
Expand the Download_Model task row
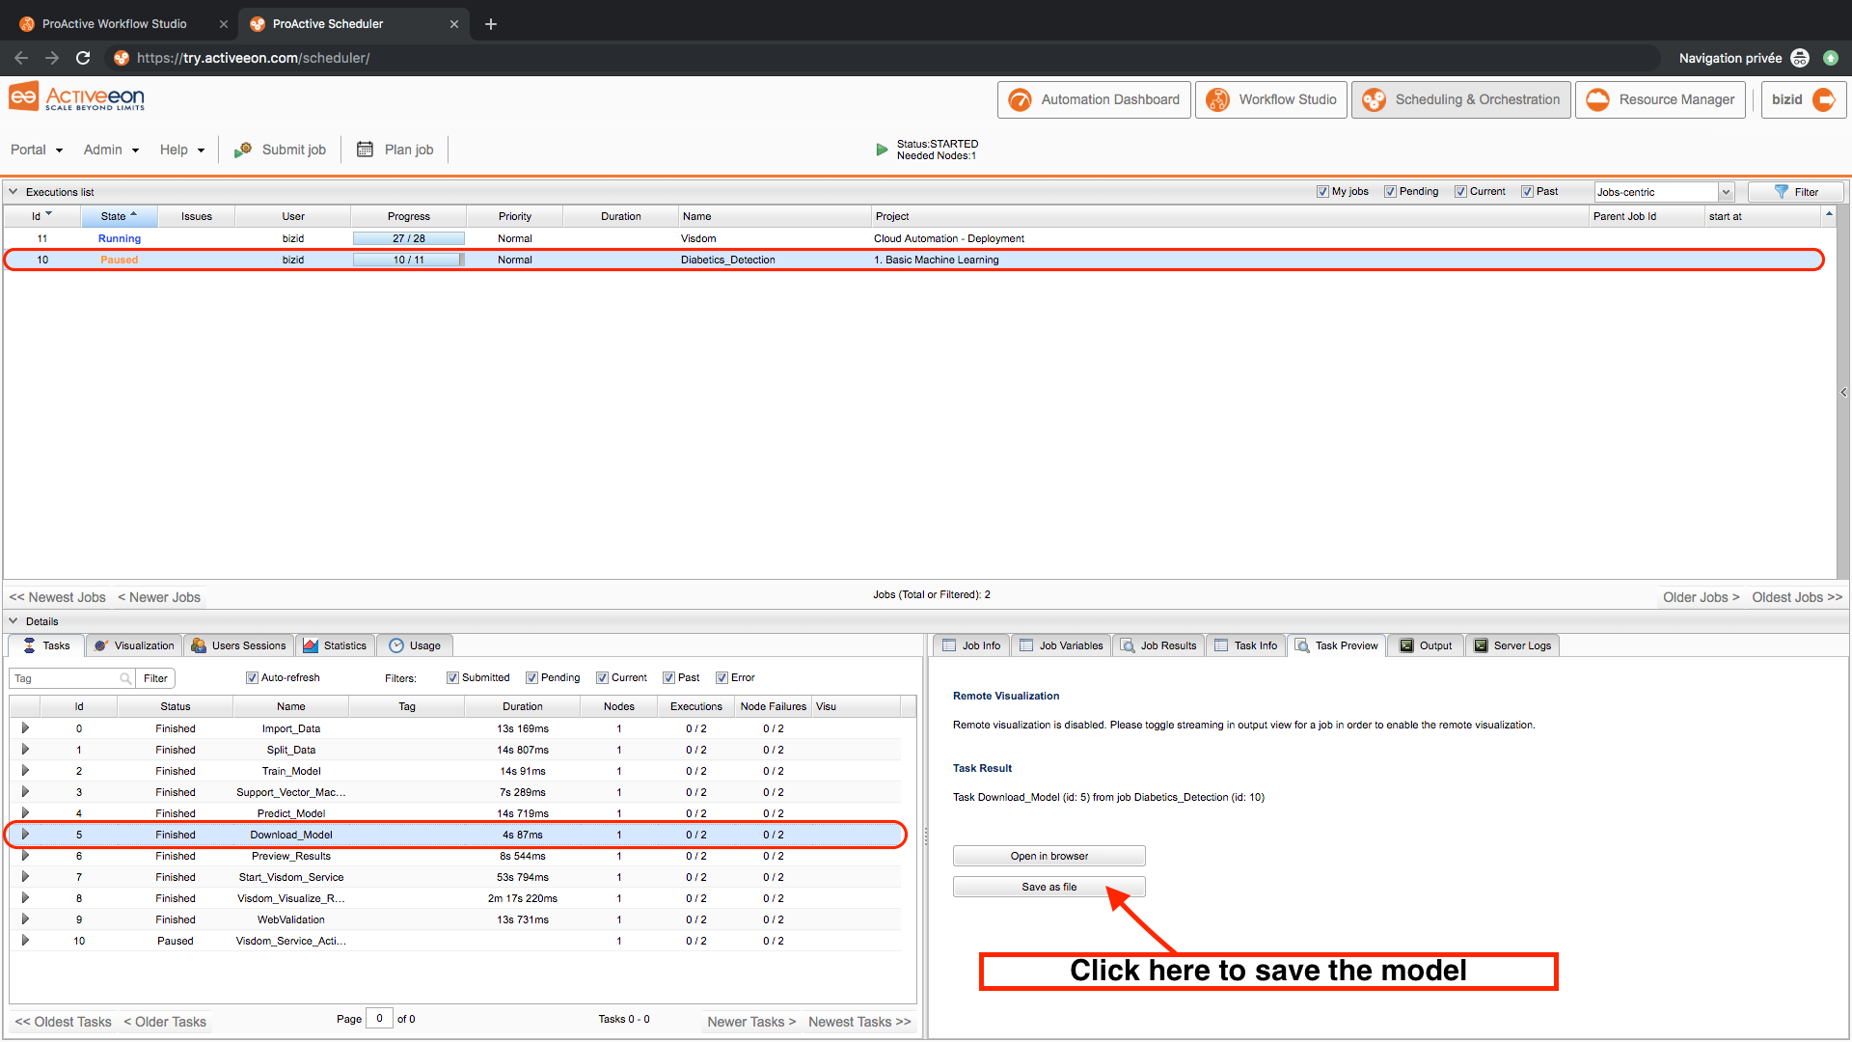(x=25, y=835)
